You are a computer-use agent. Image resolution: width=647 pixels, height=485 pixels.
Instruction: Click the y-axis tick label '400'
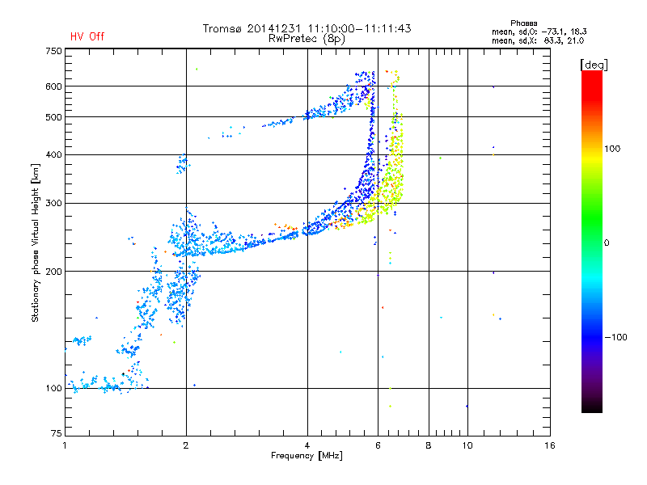coord(53,155)
